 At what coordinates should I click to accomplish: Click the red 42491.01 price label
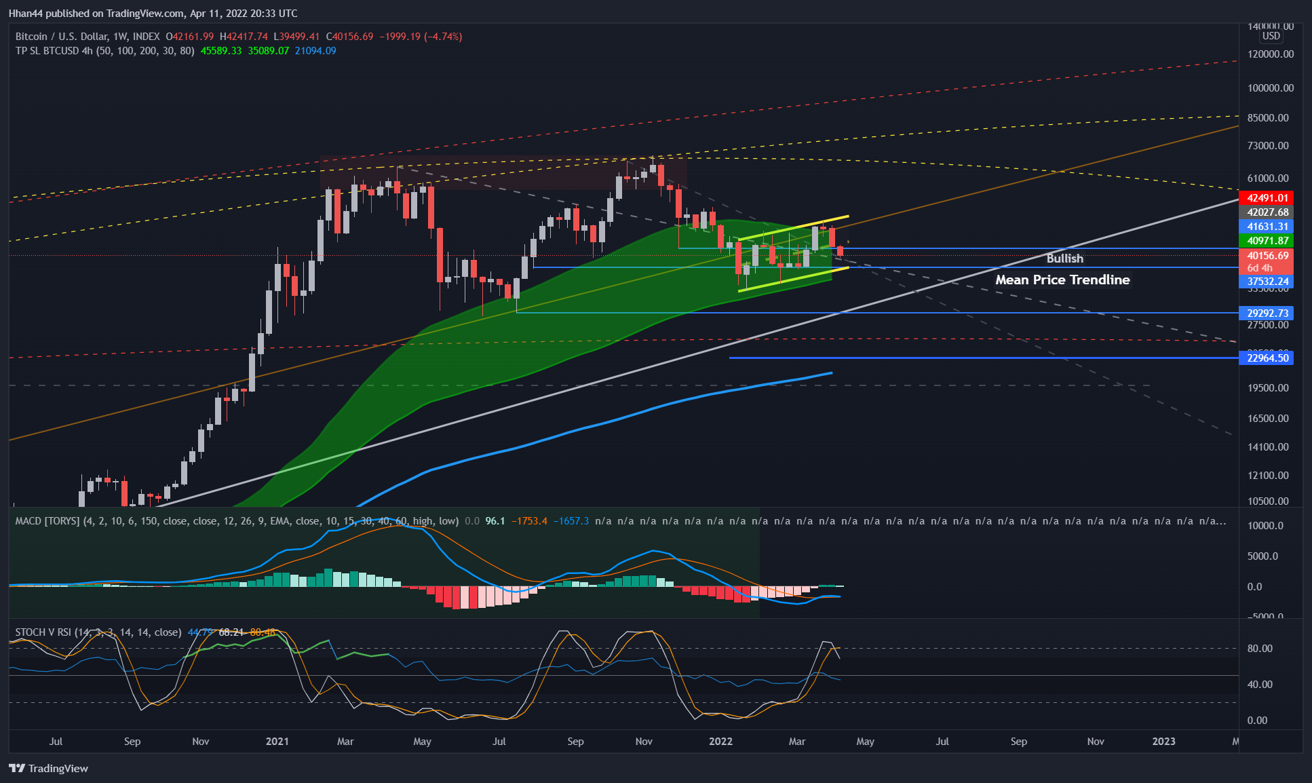coord(1266,198)
